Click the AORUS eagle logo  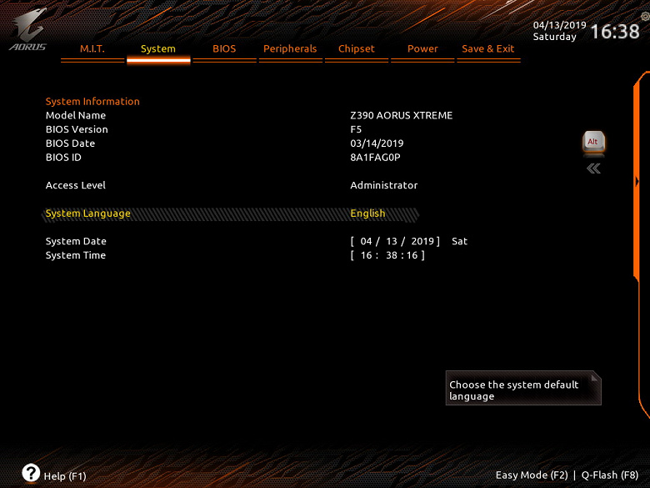[27, 29]
